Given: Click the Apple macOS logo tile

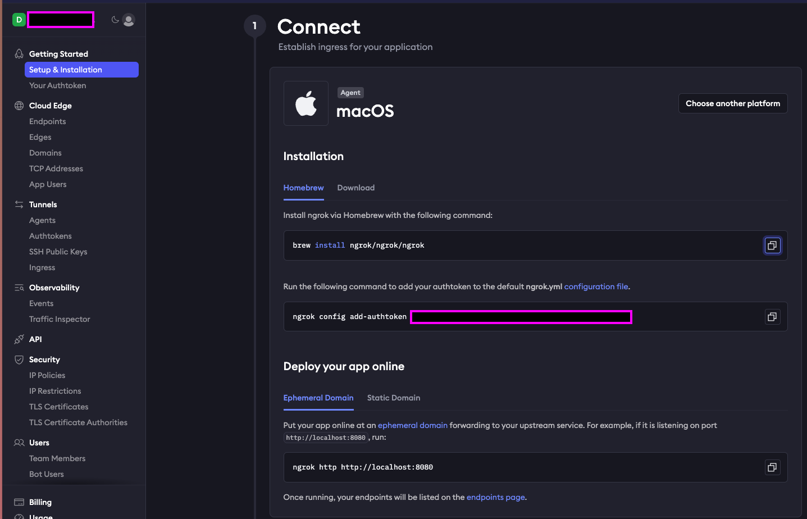Looking at the screenshot, I should 306,103.
